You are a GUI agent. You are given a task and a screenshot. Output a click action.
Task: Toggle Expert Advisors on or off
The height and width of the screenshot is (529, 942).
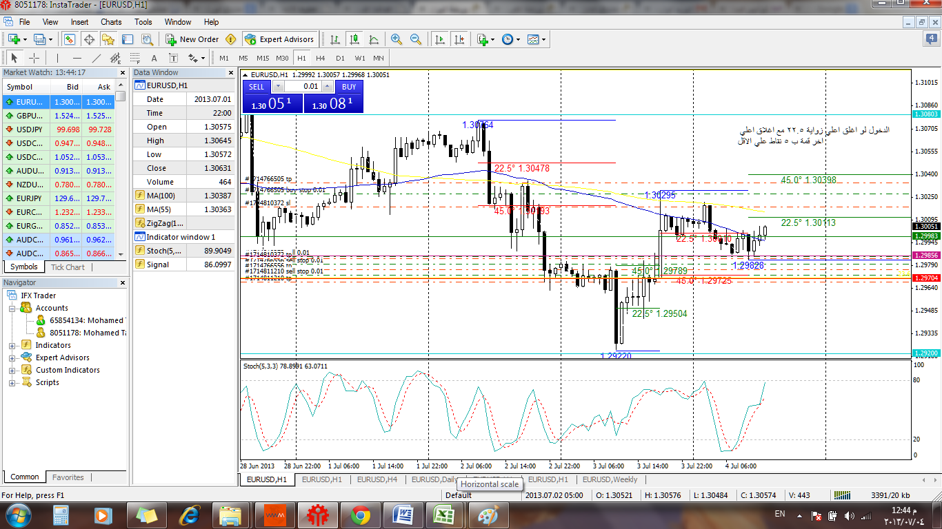279,39
